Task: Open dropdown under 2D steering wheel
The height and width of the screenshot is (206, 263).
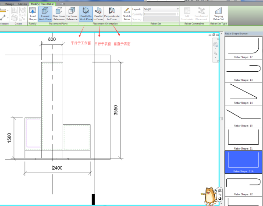Action: [216, 49]
